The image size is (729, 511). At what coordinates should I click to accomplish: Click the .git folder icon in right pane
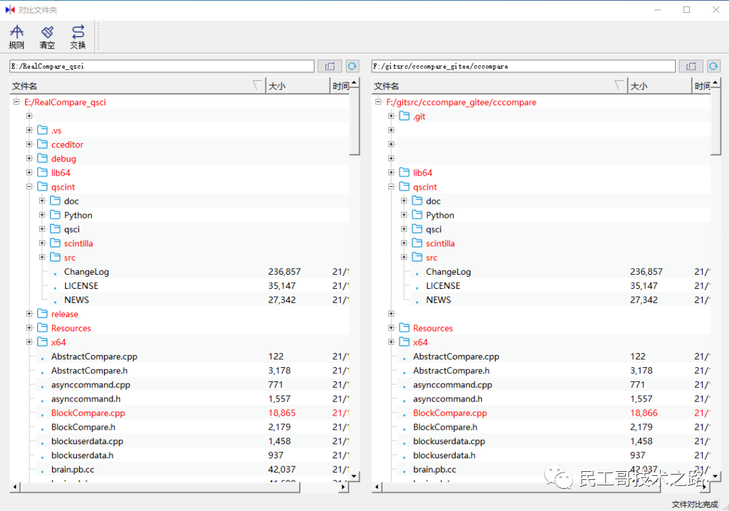404,116
